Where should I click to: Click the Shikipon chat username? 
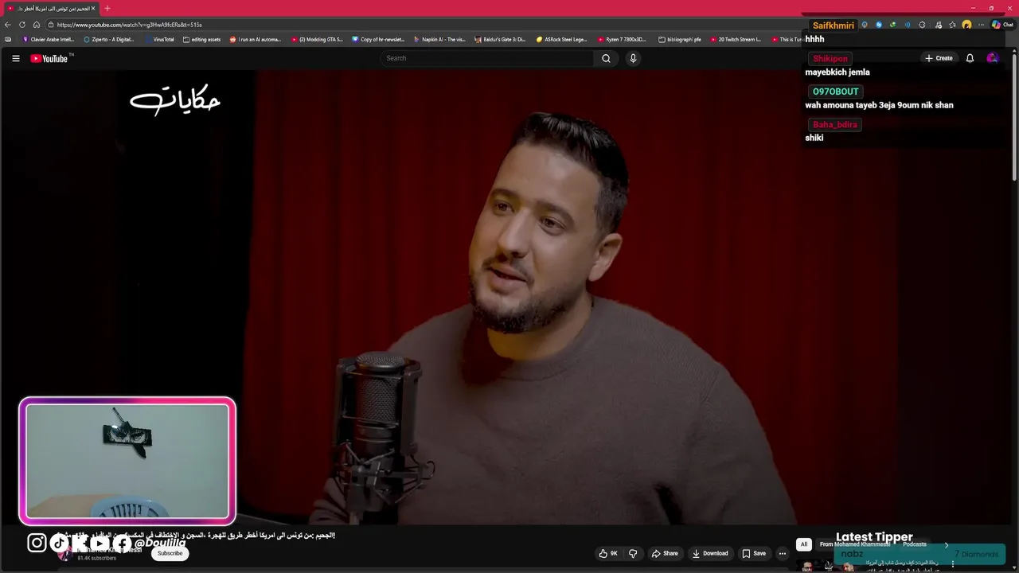[830, 59]
